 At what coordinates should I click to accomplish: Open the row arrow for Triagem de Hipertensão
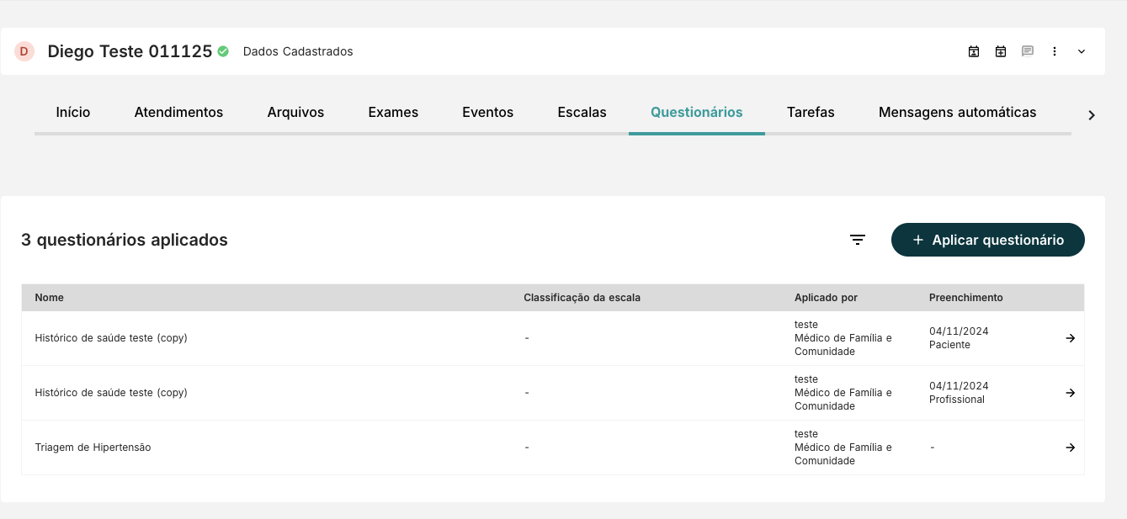(x=1070, y=447)
